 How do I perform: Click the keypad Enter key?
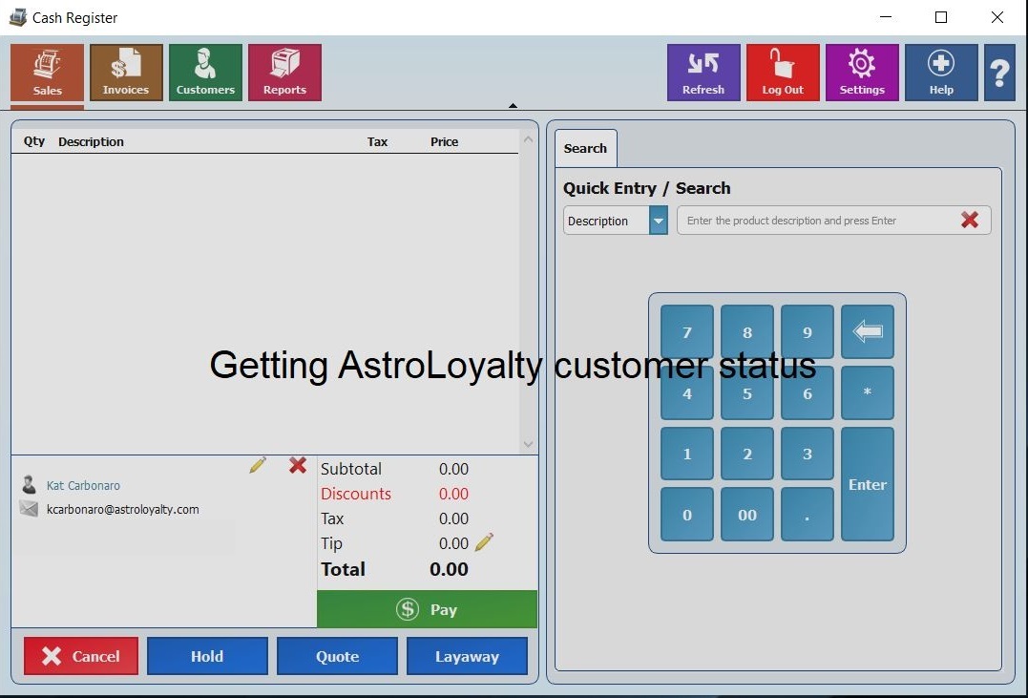[868, 484]
